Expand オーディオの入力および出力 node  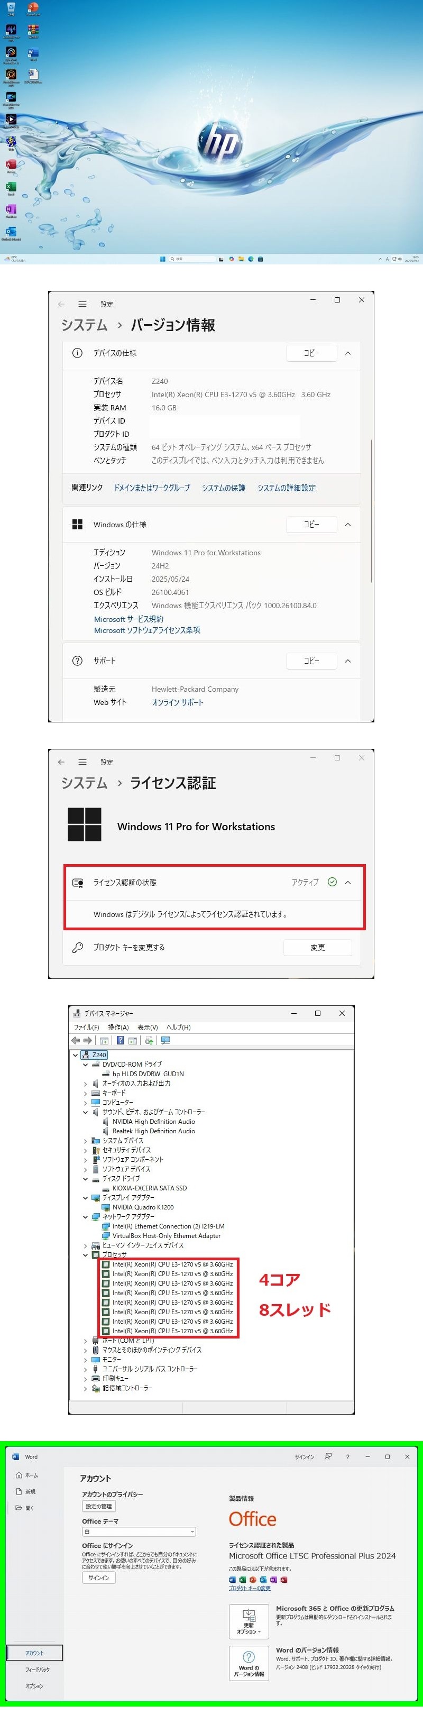click(86, 1084)
